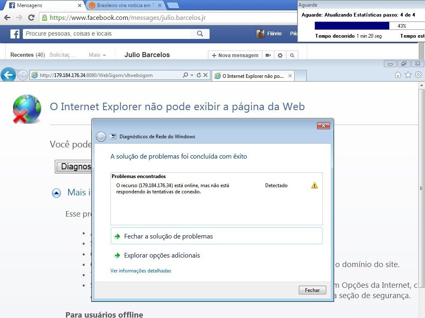Open the IE address bar dropdown arrow
The height and width of the screenshot is (318, 425).
coord(192,75)
